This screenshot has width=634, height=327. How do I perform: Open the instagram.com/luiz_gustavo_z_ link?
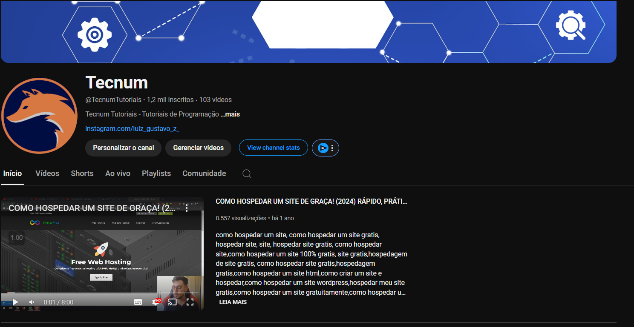pos(133,128)
